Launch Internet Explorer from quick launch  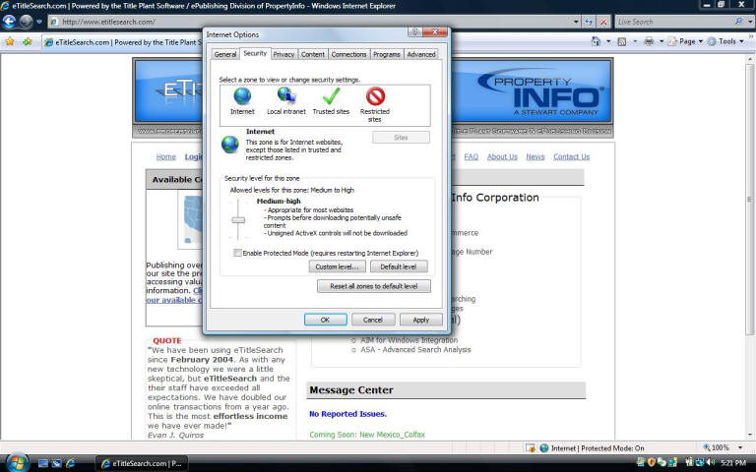(71, 463)
